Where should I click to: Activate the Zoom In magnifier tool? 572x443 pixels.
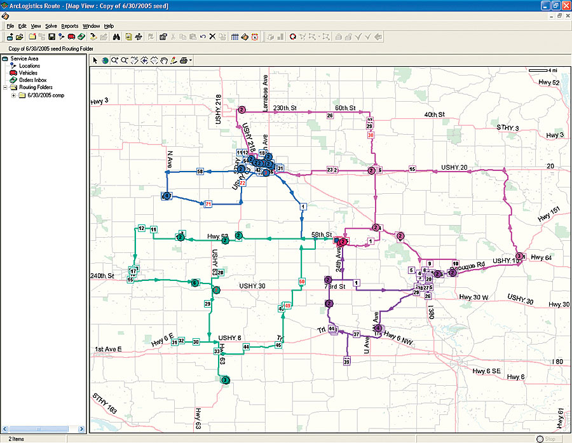point(115,60)
